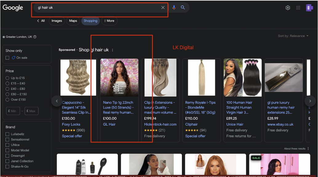Open the Google apps grid
Viewport: 318px width, 177px height.
point(298,8)
